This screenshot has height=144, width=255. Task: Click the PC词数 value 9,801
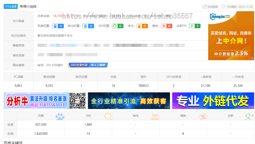click(18, 86)
